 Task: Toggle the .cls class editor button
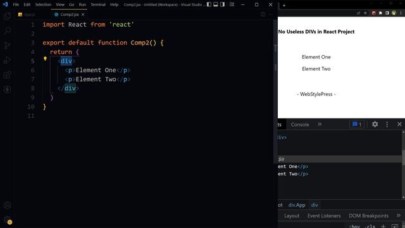370,226
